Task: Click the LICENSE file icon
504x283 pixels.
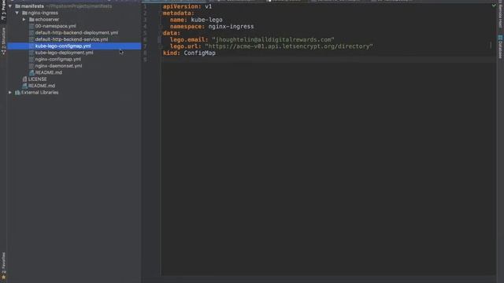Action: click(x=24, y=79)
